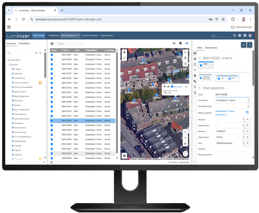This screenshot has height=213, width=259.
Task: Open location pin section in detail sidebar
Action: pos(195,76)
